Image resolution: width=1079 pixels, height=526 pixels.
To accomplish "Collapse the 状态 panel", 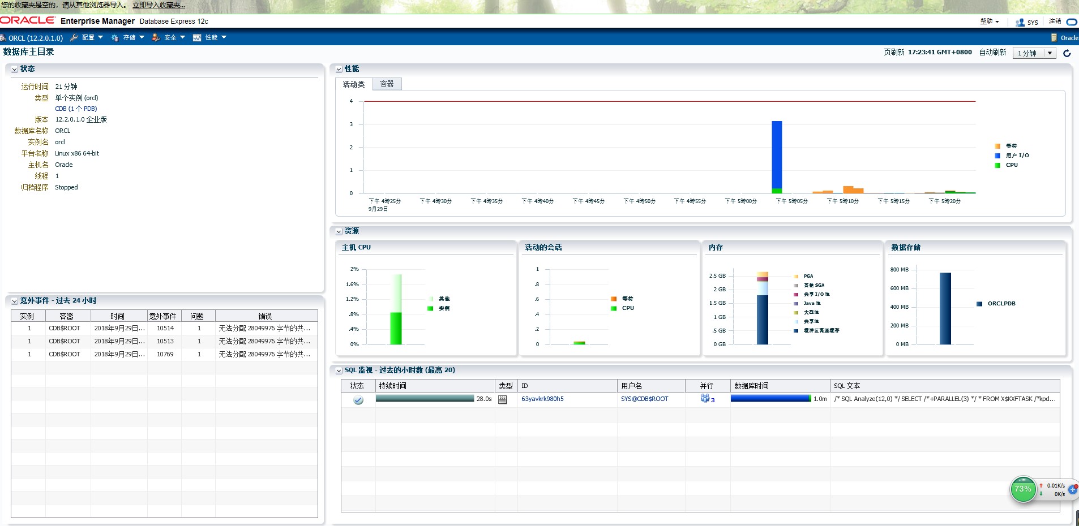I will [15, 69].
